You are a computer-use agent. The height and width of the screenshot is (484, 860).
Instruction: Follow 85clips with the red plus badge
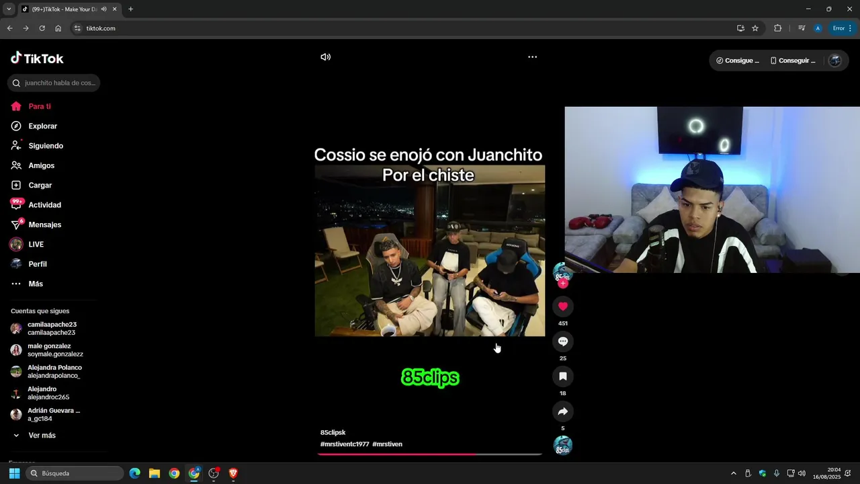pyautogui.click(x=563, y=284)
